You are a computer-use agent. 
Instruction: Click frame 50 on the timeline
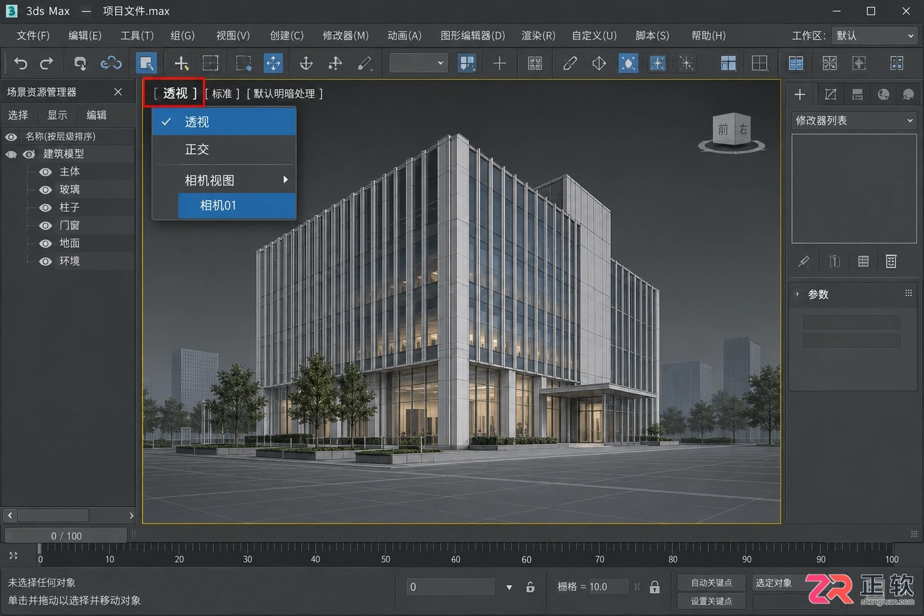click(385, 559)
